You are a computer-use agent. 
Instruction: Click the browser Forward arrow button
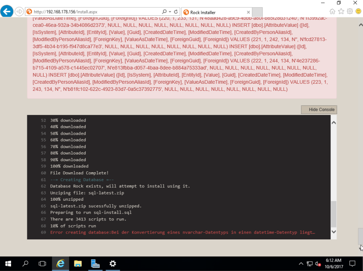tap(19, 12)
